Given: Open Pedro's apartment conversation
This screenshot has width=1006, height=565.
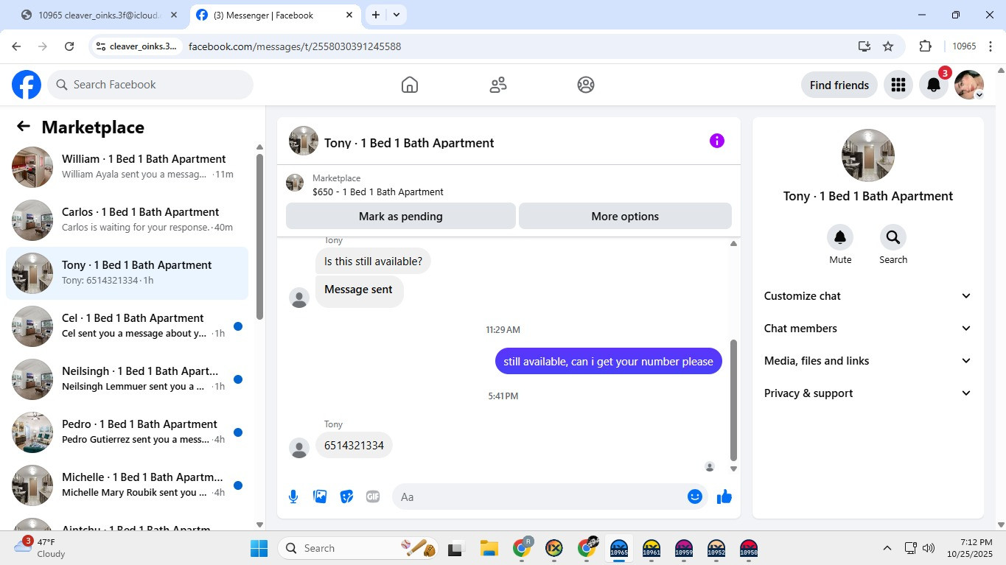Looking at the screenshot, I should 127,432.
